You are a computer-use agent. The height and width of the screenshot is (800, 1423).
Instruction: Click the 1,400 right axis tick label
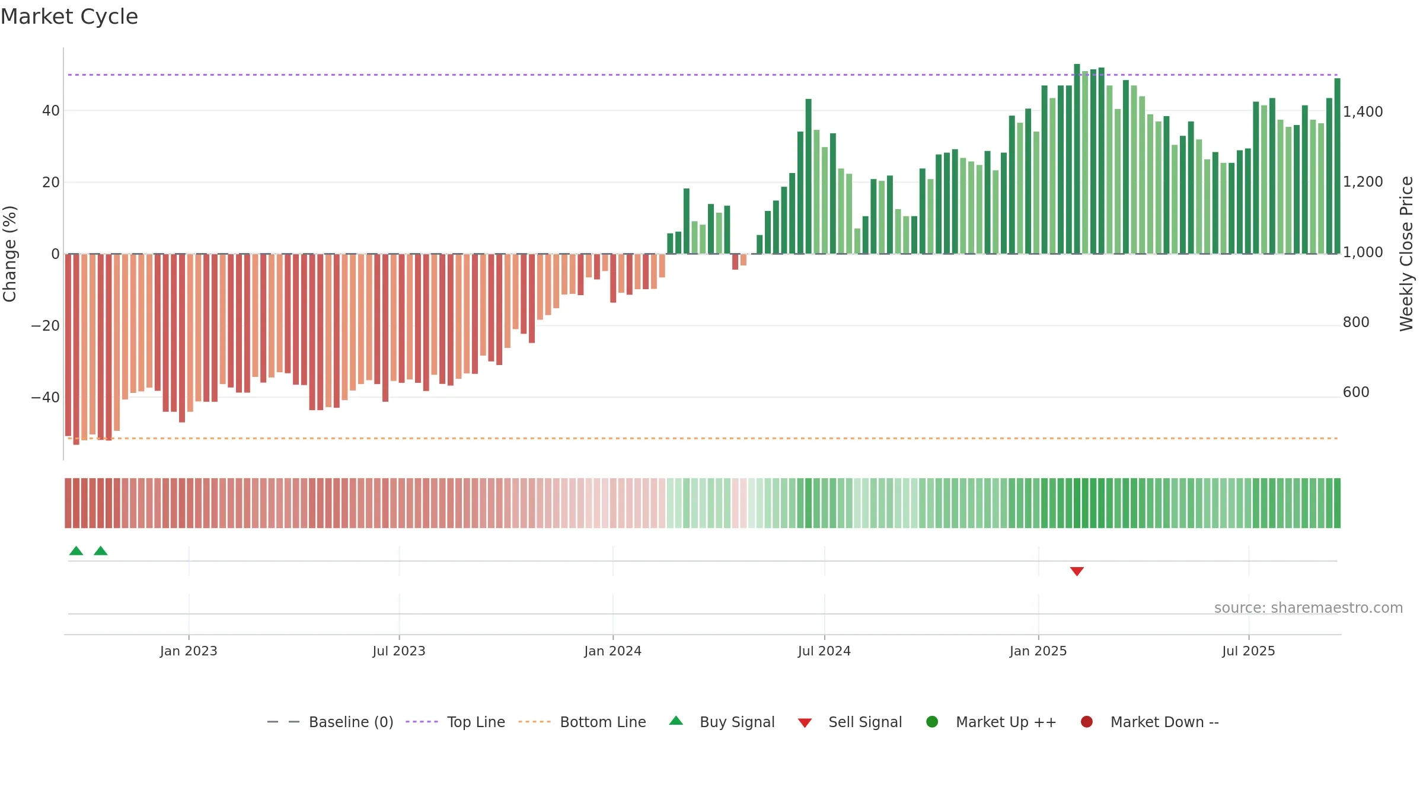coord(1363,112)
